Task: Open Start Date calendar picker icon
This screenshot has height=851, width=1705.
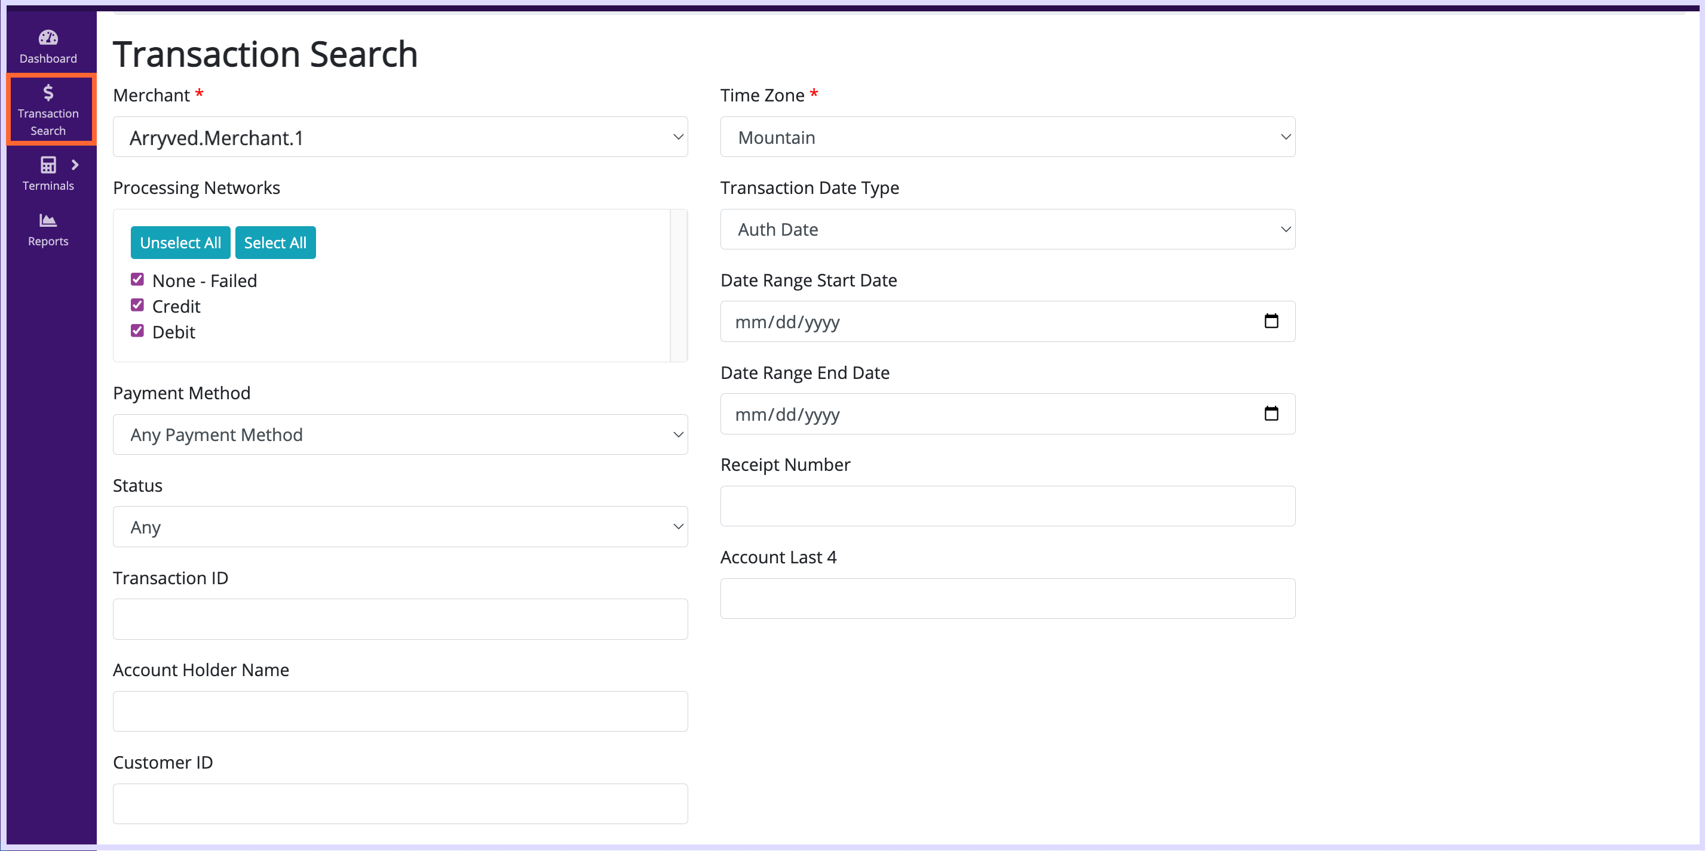Action: pyautogui.click(x=1271, y=321)
